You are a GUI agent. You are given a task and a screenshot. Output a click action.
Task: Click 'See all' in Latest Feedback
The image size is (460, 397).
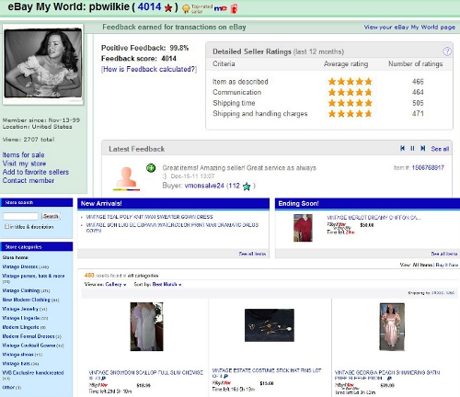440,149
